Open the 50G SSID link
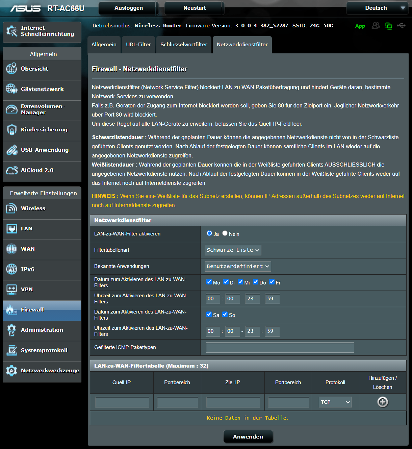Image resolution: width=412 pixels, height=449 pixels. pyautogui.click(x=328, y=26)
